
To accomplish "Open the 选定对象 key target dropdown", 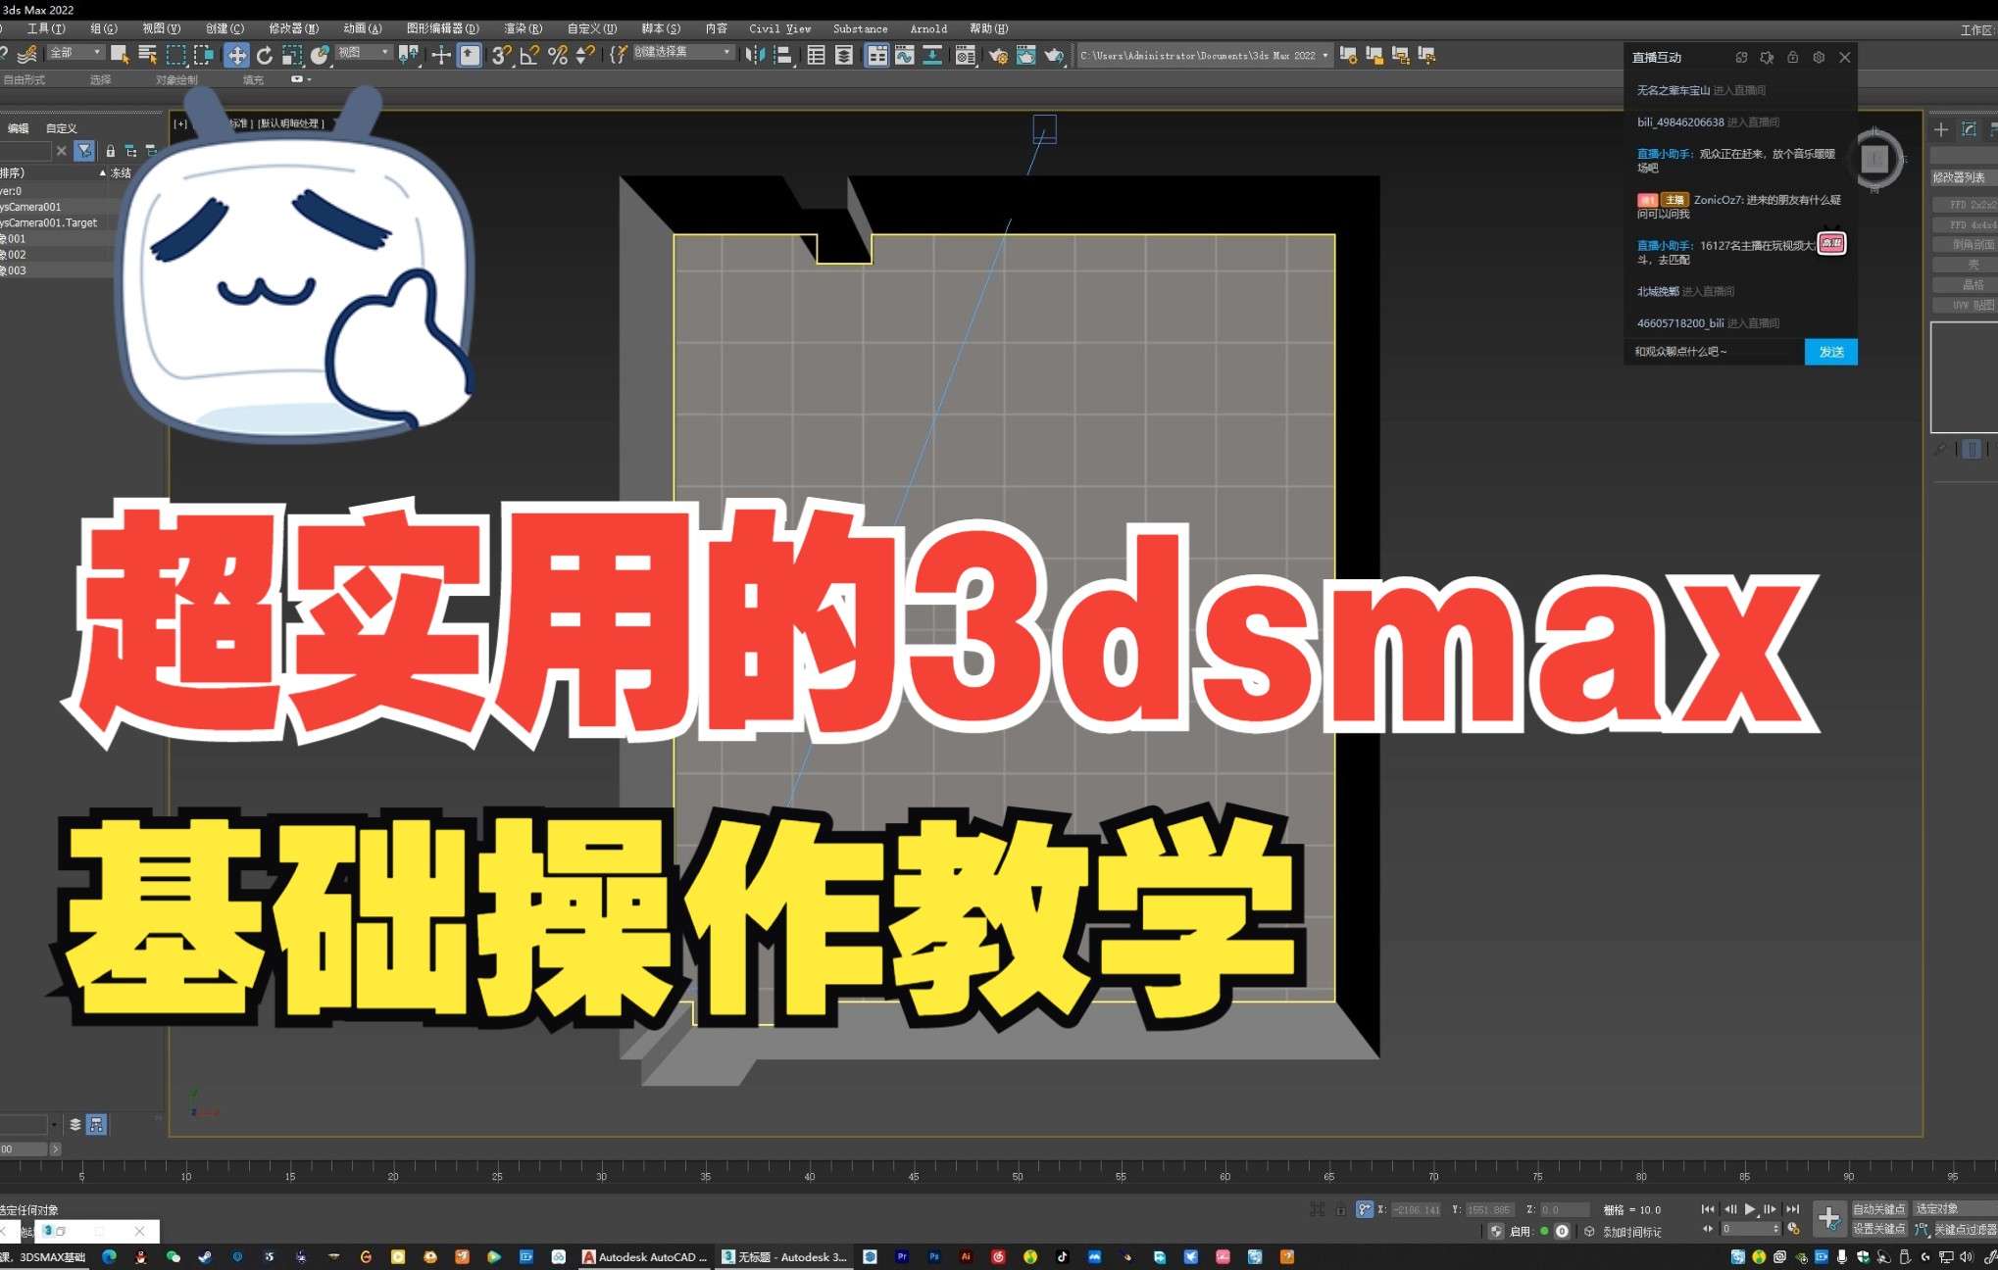I will pyautogui.click(x=1956, y=1209).
